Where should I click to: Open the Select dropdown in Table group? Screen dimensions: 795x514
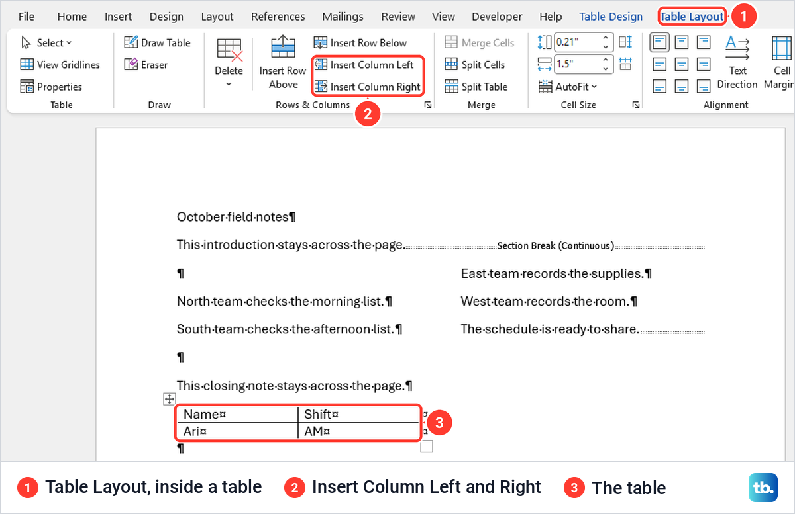(46, 43)
